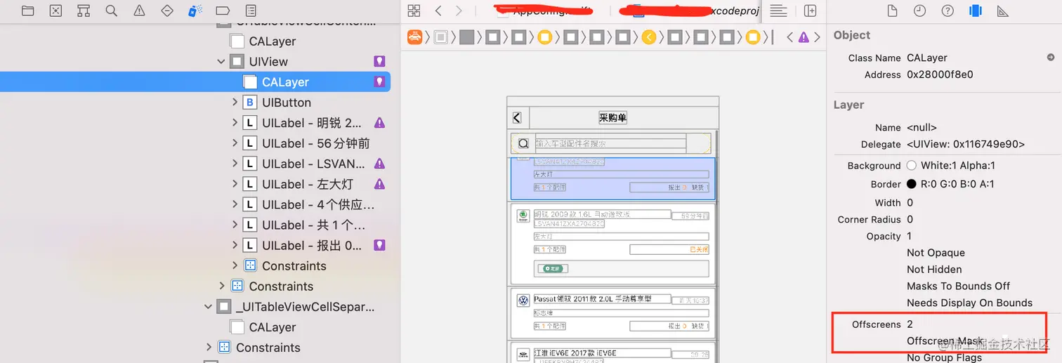Click the Not Opaque property text

936,253
